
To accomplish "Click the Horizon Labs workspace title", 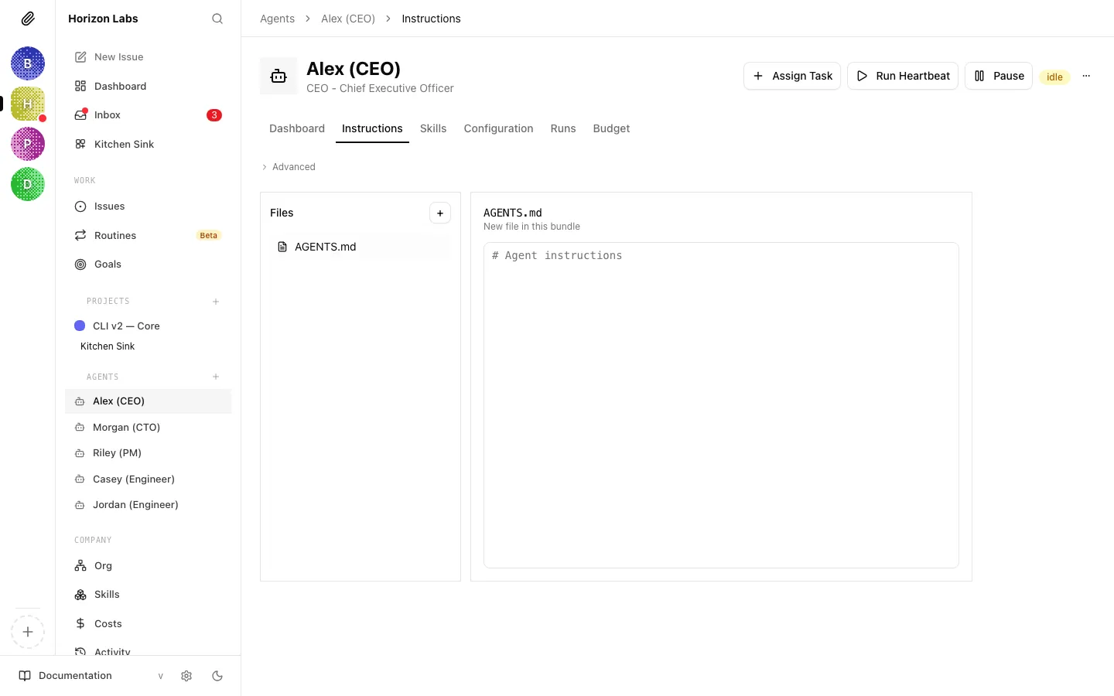I will [x=103, y=19].
